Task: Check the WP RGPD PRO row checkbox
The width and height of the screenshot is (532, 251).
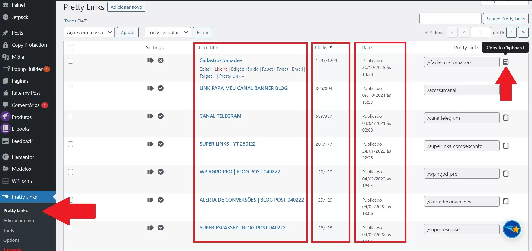Action: 70,172
